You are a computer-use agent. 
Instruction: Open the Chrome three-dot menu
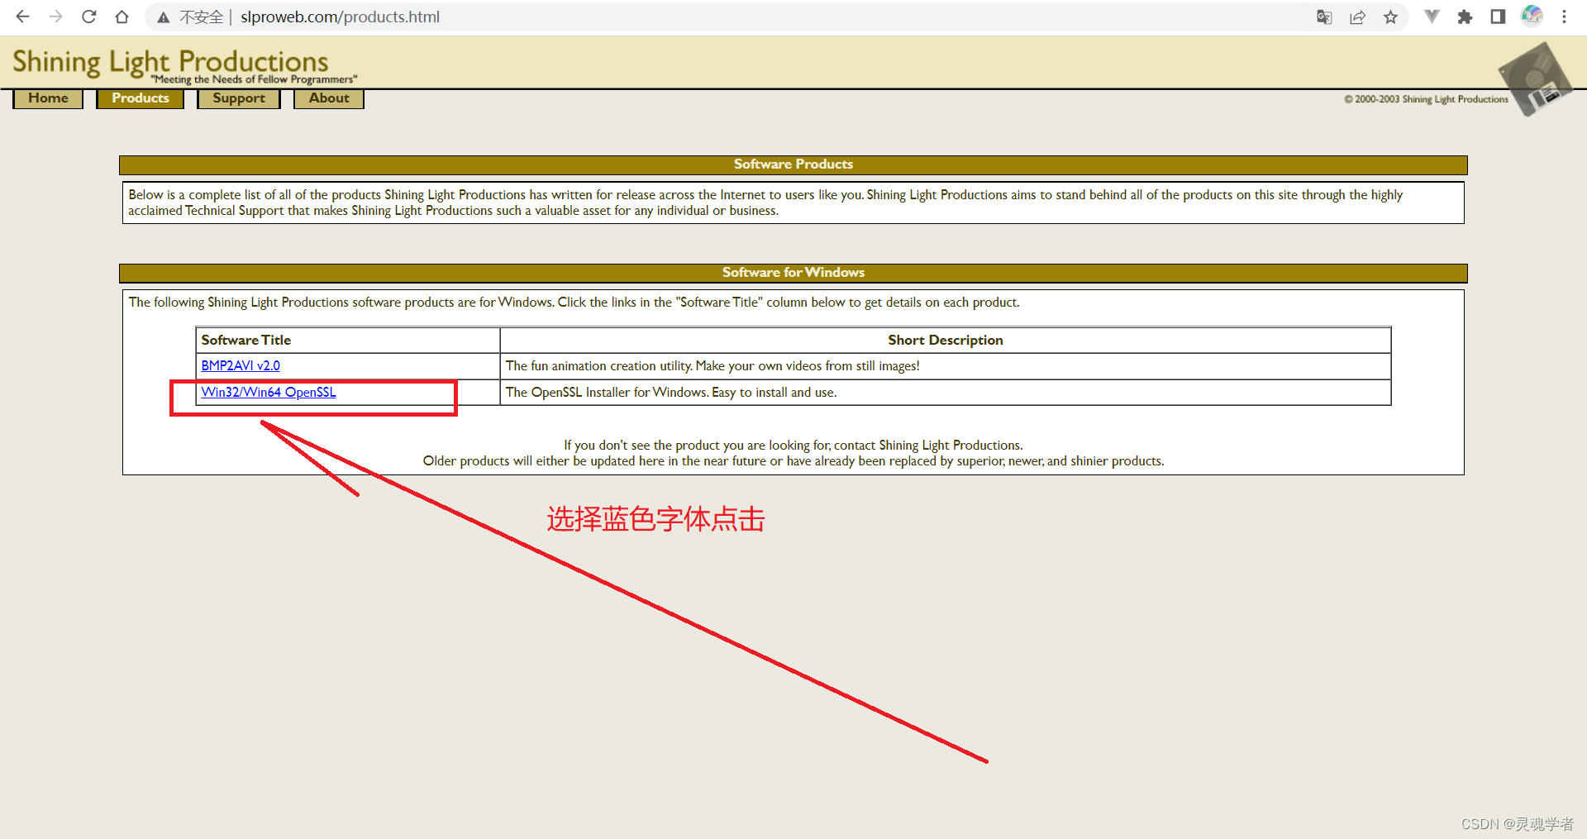(1564, 17)
